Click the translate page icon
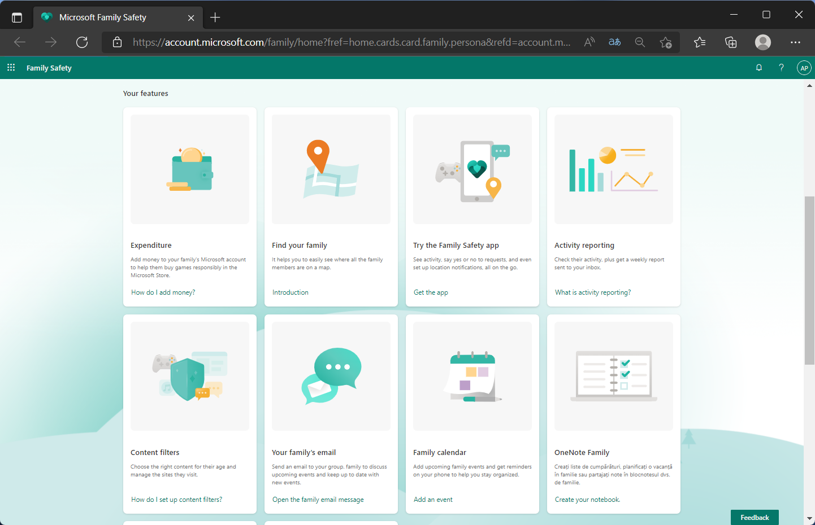The image size is (815, 525). [614, 42]
